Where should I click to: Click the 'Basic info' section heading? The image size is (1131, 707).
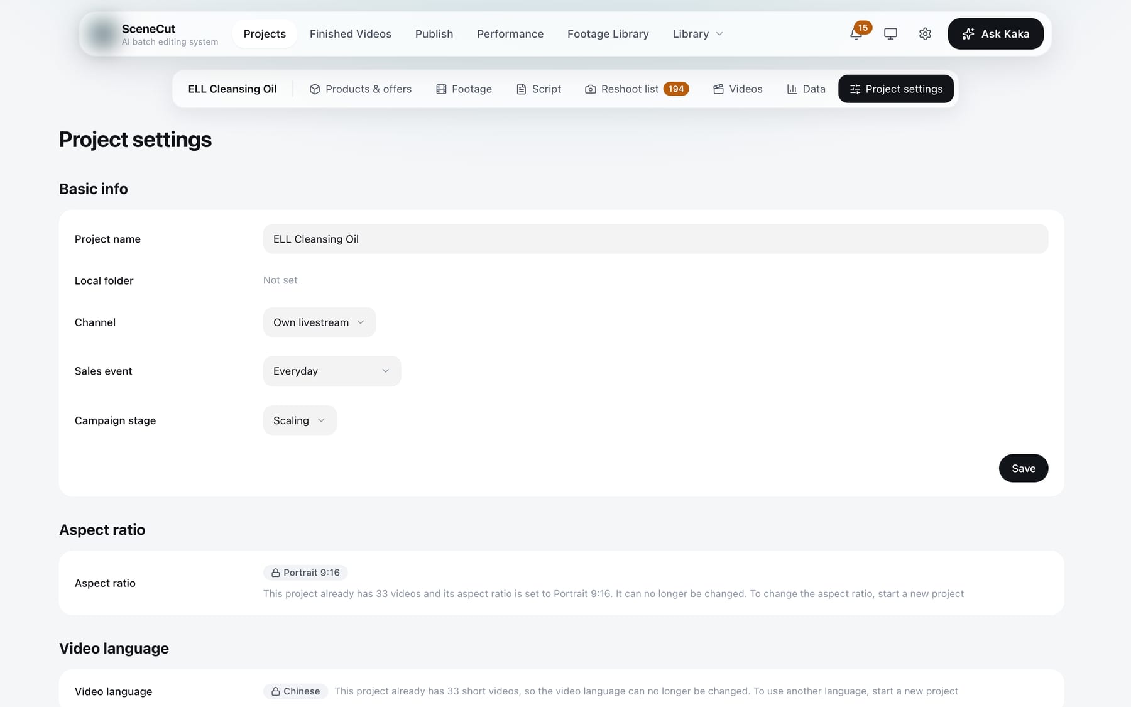tap(94, 189)
